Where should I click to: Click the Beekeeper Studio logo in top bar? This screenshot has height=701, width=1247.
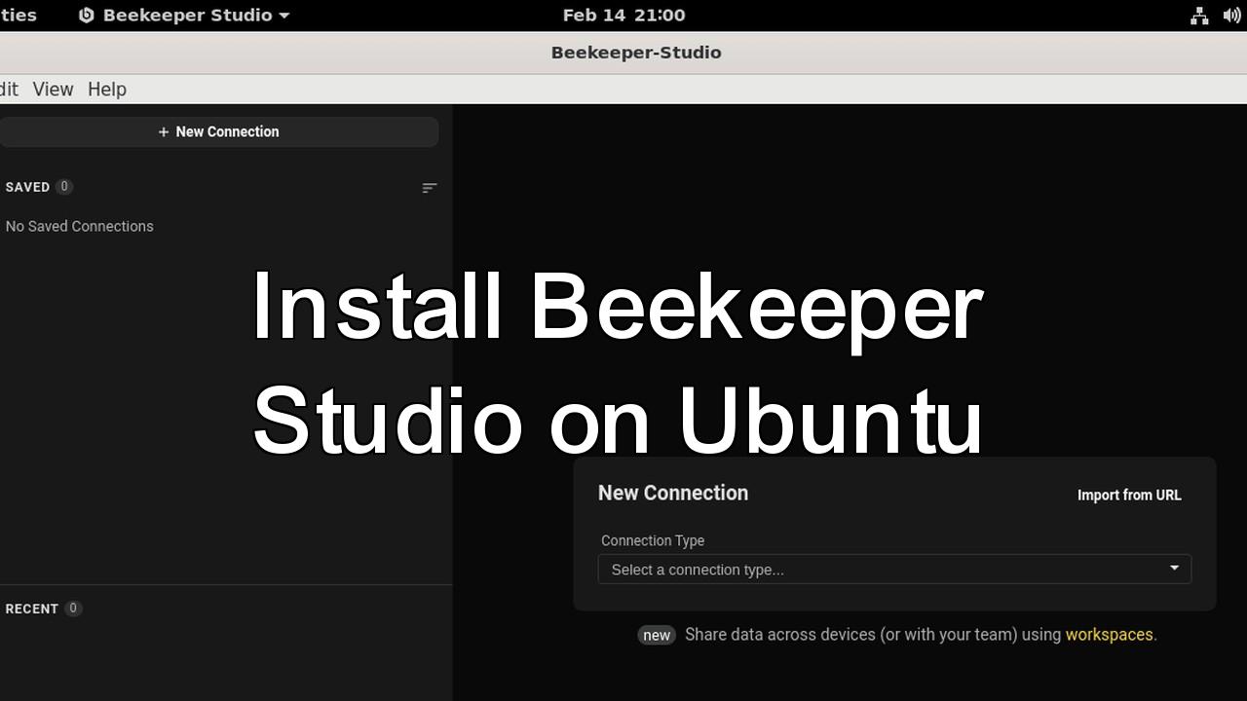click(87, 16)
